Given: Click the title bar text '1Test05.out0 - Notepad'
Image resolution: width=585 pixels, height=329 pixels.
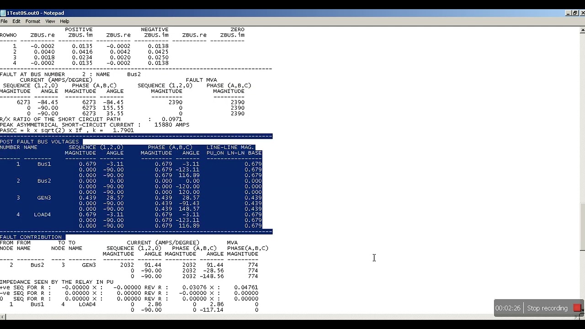Looking at the screenshot, I should point(35,13).
